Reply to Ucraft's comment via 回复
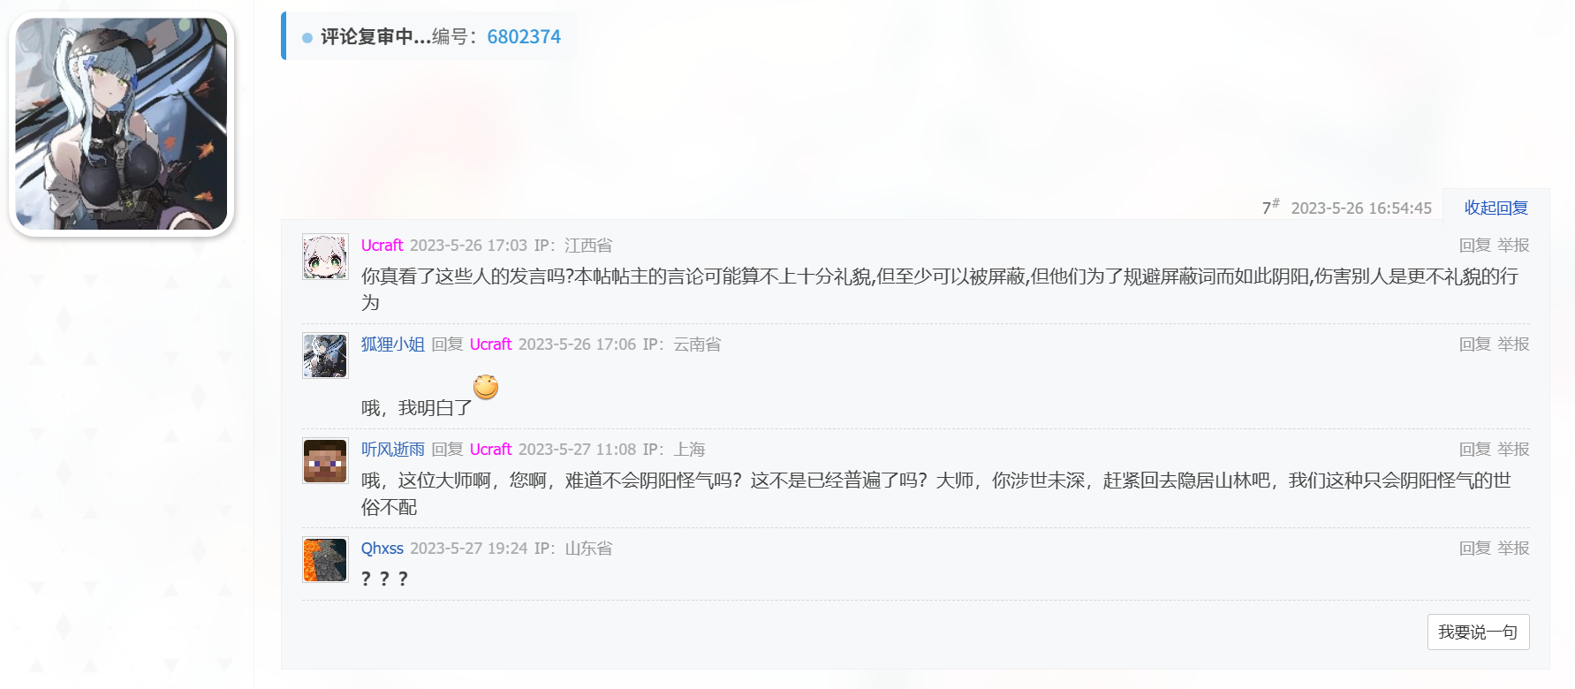Image resolution: width=1575 pixels, height=689 pixels. coord(1474,246)
